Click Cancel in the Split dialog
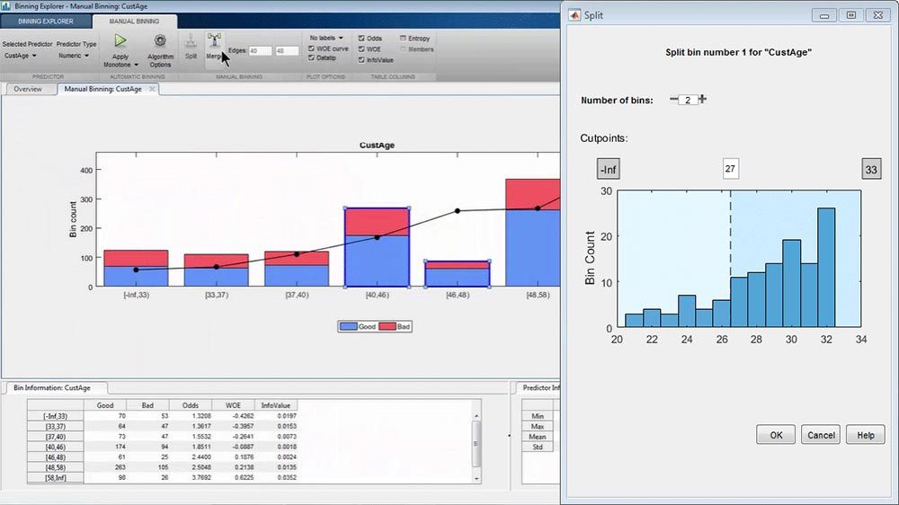899x505 pixels. (x=821, y=435)
